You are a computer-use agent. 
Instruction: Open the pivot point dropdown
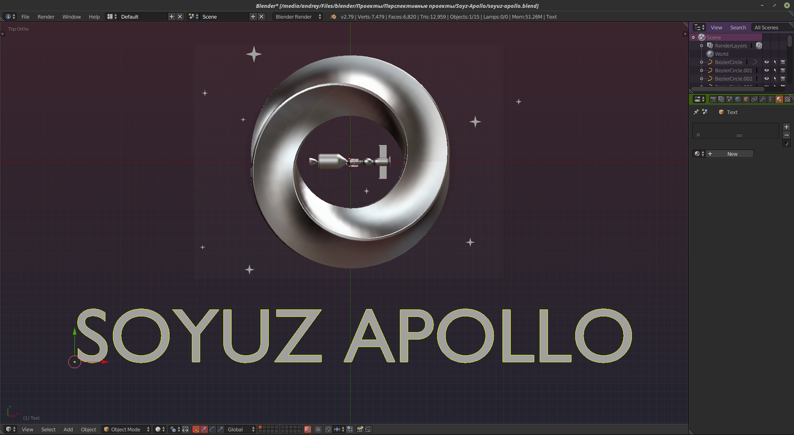click(x=175, y=429)
